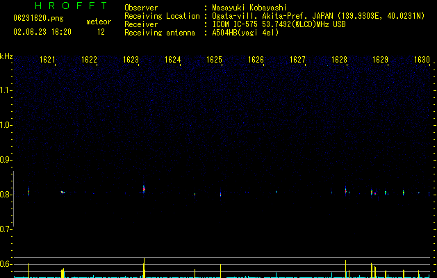Click the 1629 time axis label
The height and width of the screenshot is (278, 437).
[x=381, y=60]
